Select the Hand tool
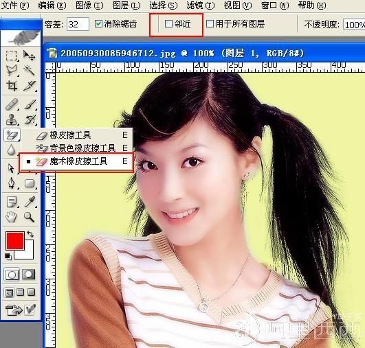Image resolution: width=365 pixels, height=348 pixels. 11,217
